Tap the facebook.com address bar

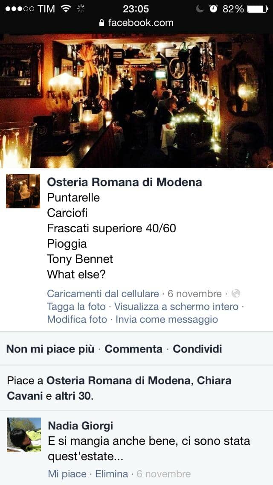pyautogui.click(x=136, y=23)
